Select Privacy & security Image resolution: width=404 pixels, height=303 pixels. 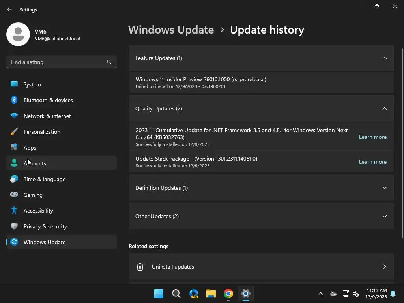click(x=62, y=226)
